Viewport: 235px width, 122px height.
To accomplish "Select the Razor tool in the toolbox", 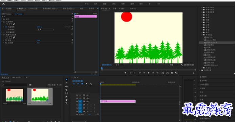I will coord(66,90).
